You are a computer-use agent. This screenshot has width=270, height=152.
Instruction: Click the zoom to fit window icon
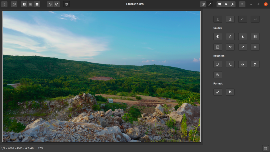tap(31, 4)
